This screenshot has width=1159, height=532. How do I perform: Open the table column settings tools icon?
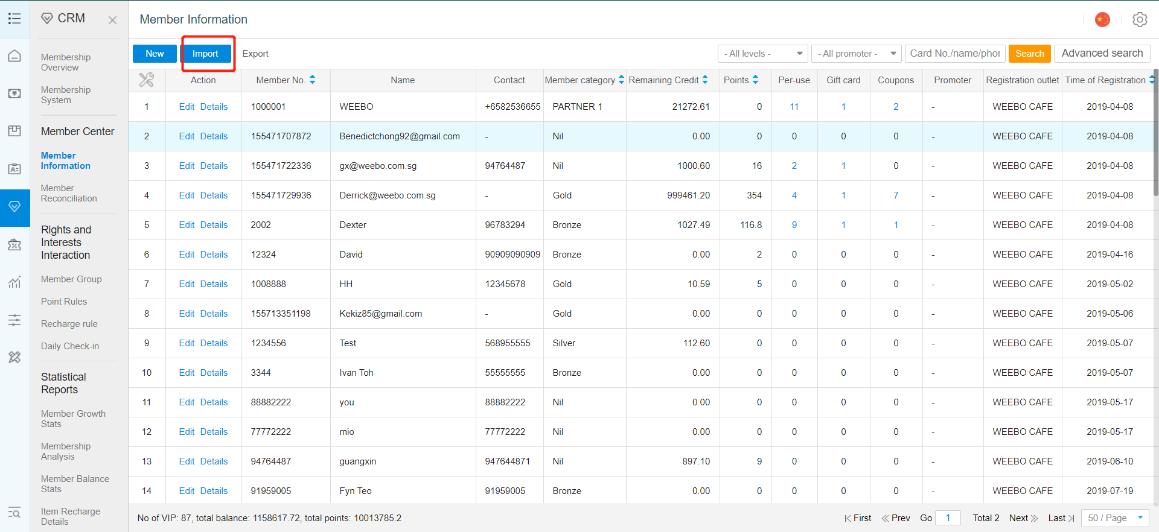click(x=147, y=80)
